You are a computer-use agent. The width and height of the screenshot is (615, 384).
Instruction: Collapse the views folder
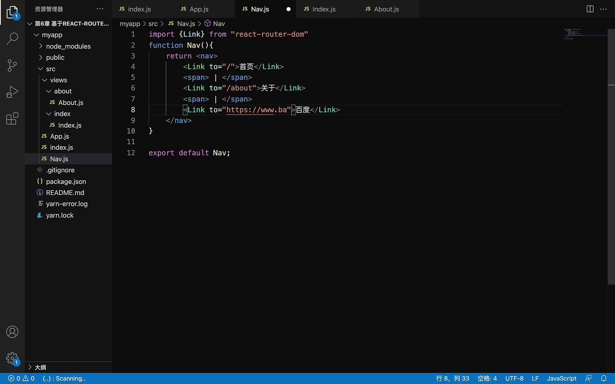click(x=45, y=80)
